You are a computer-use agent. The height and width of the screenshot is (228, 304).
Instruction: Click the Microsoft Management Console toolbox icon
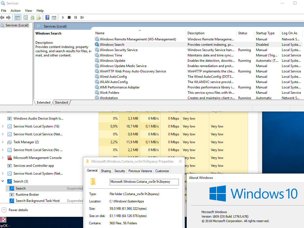(x=10, y=158)
